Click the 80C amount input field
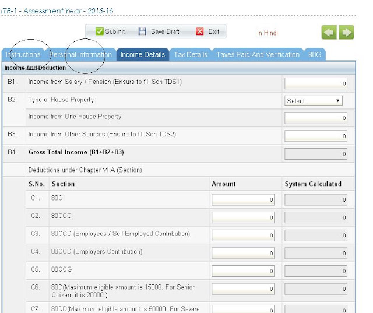Viewport: 373px width, 313px height. tap(243, 199)
